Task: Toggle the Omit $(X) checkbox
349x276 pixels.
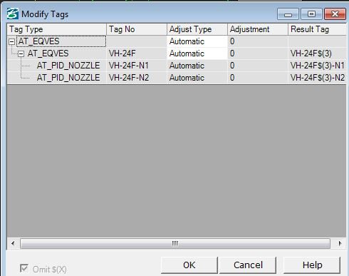Action: coord(24,269)
